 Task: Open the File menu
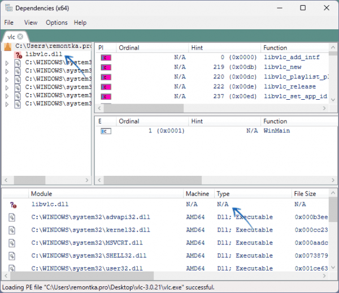(x=9, y=23)
